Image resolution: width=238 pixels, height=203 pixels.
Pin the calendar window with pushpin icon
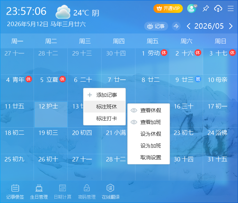pos(206,8)
